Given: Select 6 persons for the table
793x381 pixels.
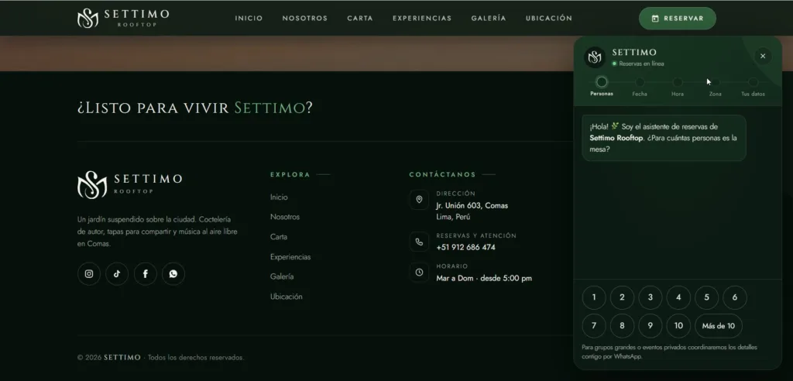Looking at the screenshot, I should click(x=735, y=297).
